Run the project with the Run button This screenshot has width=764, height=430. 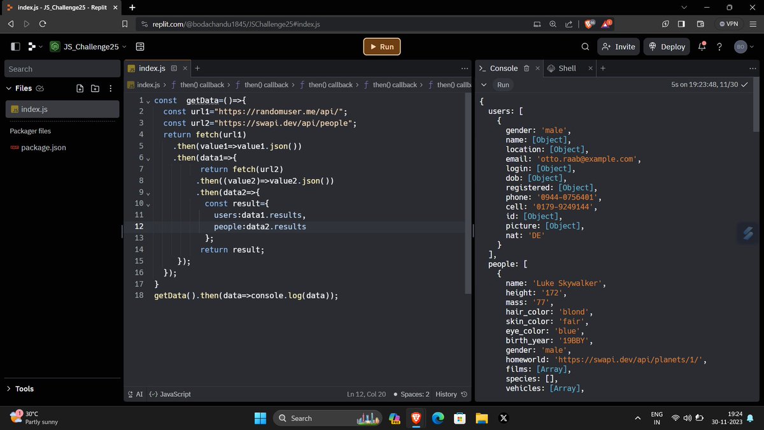[x=382, y=47]
